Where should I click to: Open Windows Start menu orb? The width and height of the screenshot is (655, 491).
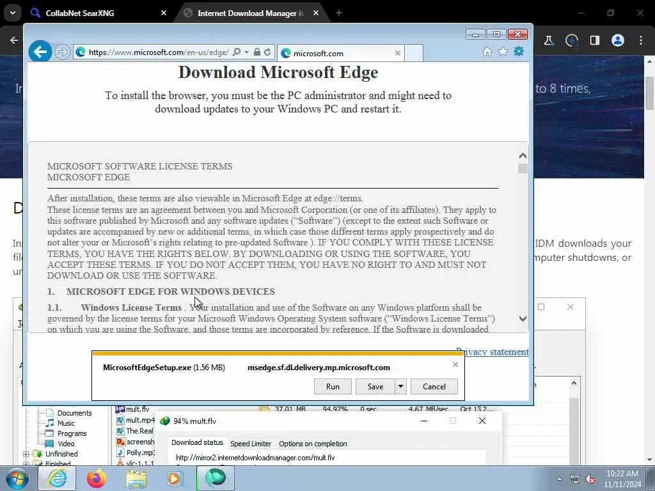coord(17,478)
